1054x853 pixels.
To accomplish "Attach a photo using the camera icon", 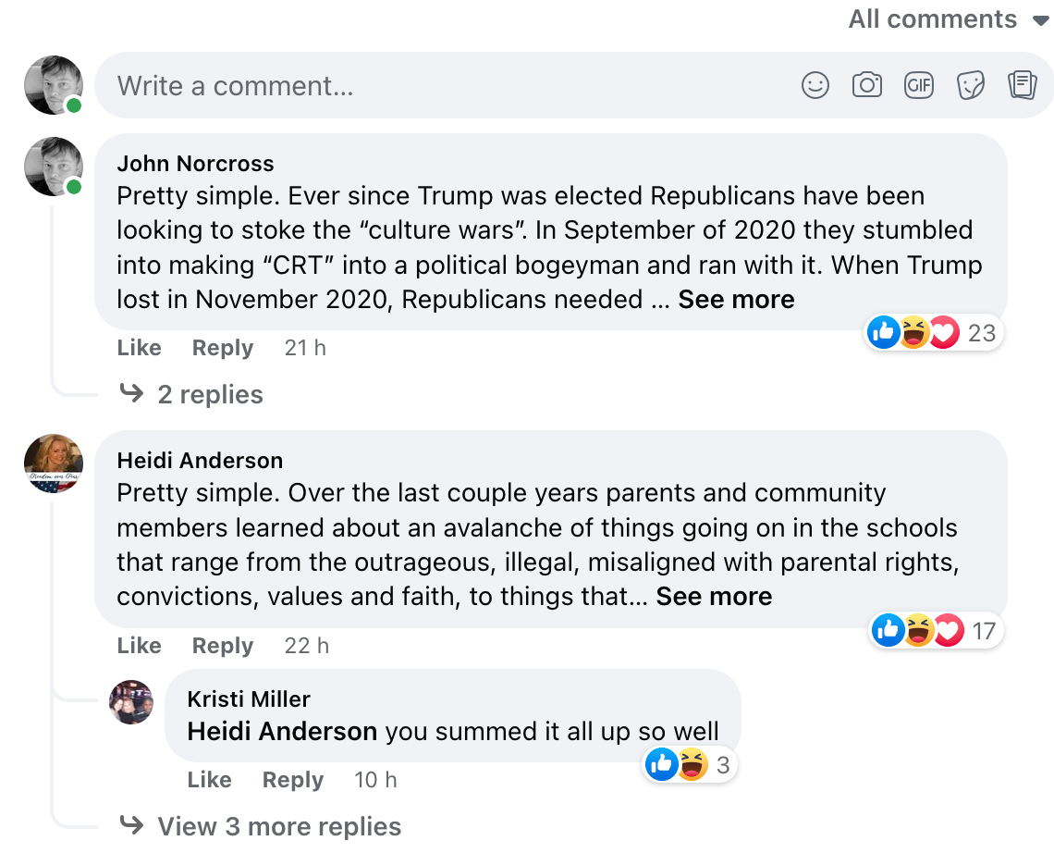I will coord(866,85).
